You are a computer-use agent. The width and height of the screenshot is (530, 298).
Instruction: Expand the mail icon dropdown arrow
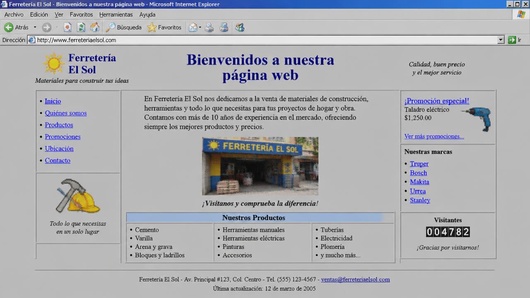coord(200,27)
